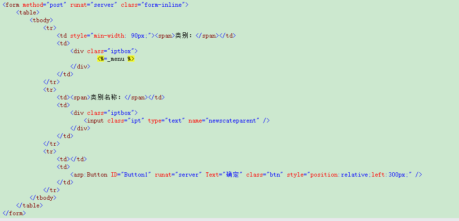Click the asp:Button tag name
459x221 pixels.
point(90,175)
